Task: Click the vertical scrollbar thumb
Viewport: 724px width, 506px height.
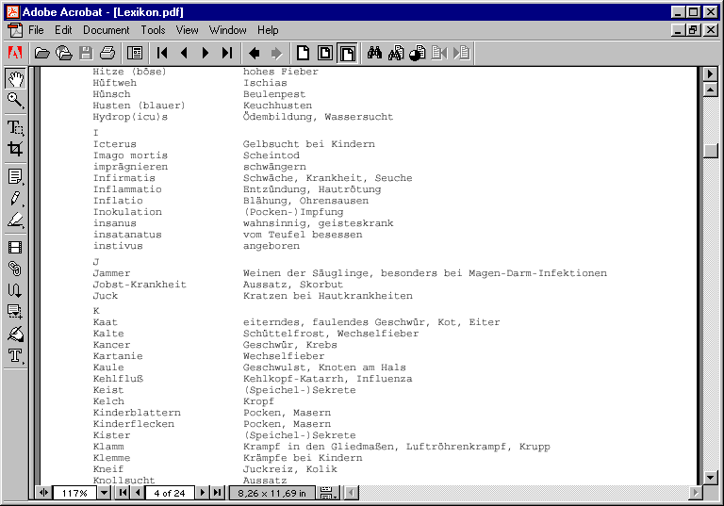Action: pos(712,150)
